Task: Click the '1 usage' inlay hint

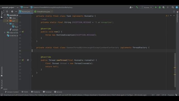Action: (44, 19)
